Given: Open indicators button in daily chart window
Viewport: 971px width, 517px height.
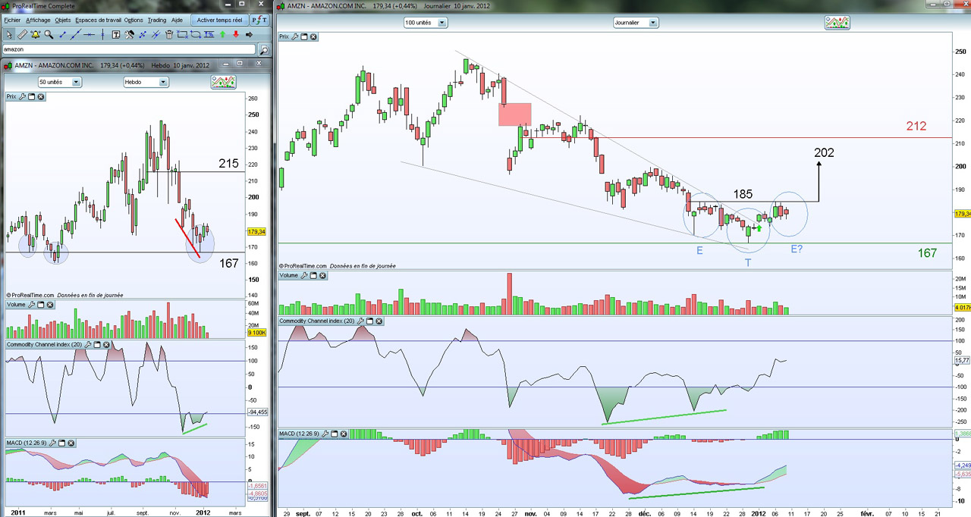Looking at the screenshot, I should tap(837, 23).
